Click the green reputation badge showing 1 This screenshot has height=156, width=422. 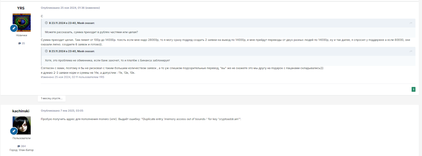pyautogui.click(x=414, y=89)
